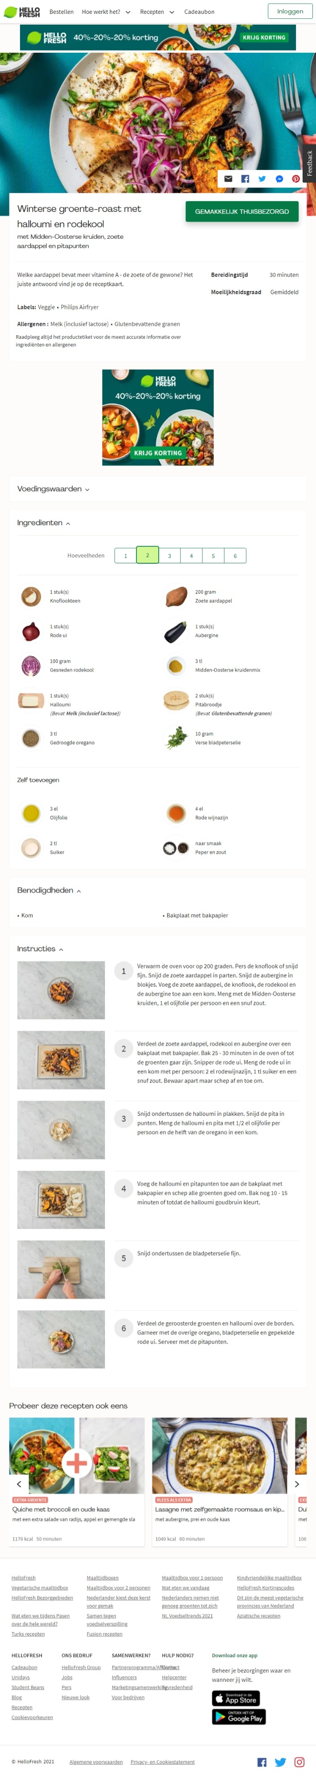Share recipe via email icon
The height and width of the screenshot is (1778, 316).
click(228, 179)
